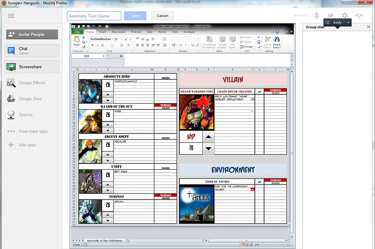Switch to the Review ribbon tab
Viewport: 375px width, 249px height.
tap(162, 32)
